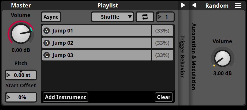
Task: Click the C badge on Jump 03
Action: 47,55
